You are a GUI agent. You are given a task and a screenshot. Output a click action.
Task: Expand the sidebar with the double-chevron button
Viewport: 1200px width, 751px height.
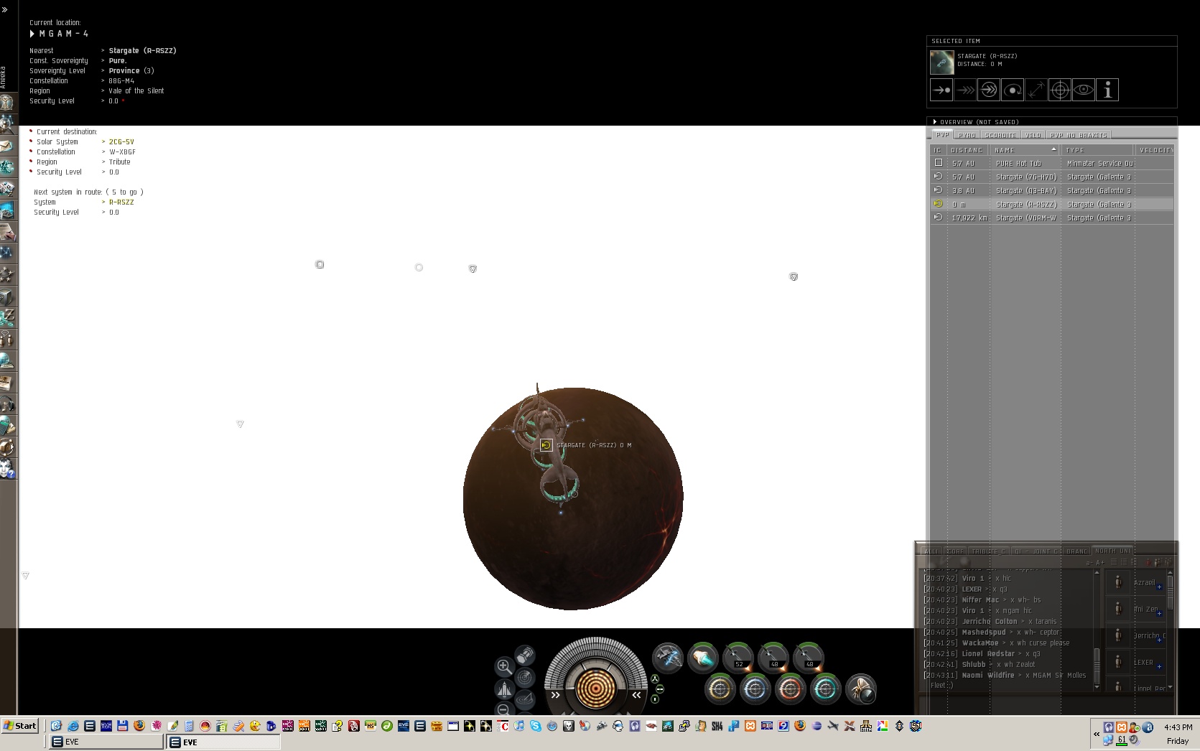click(5, 10)
